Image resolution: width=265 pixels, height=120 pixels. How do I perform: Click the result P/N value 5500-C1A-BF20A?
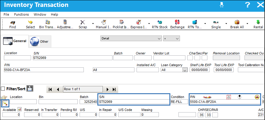225,102
